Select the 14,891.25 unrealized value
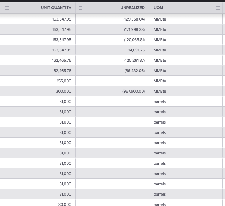This screenshot has width=225, height=206. [x=136, y=50]
